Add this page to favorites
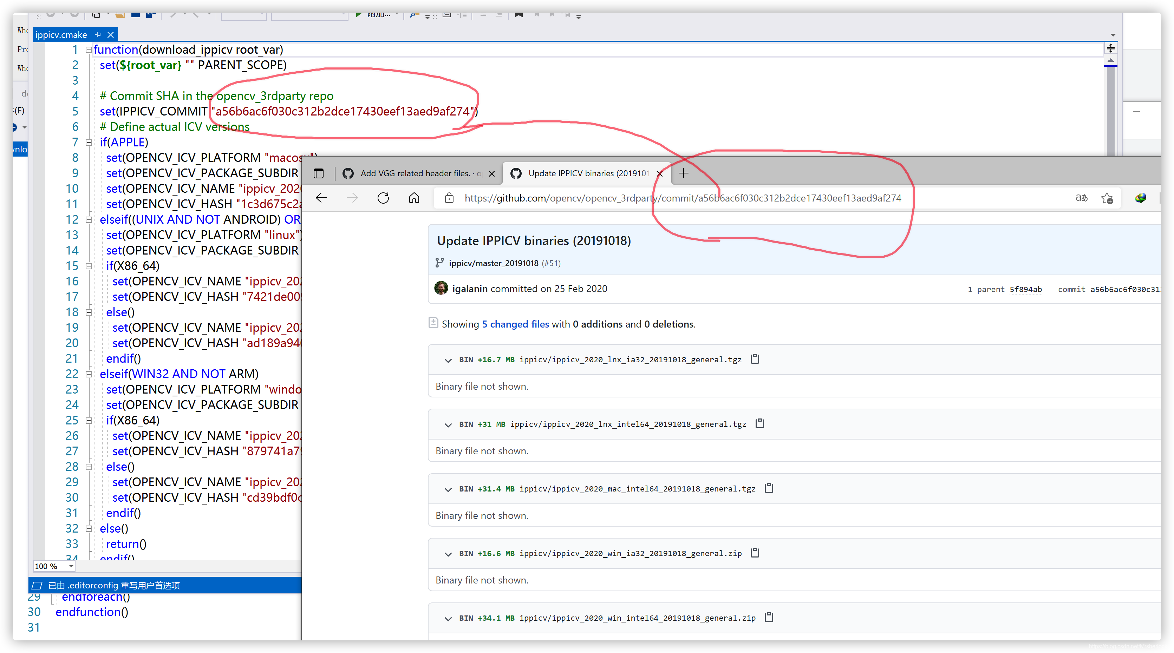The width and height of the screenshot is (1174, 653). click(1107, 198)
